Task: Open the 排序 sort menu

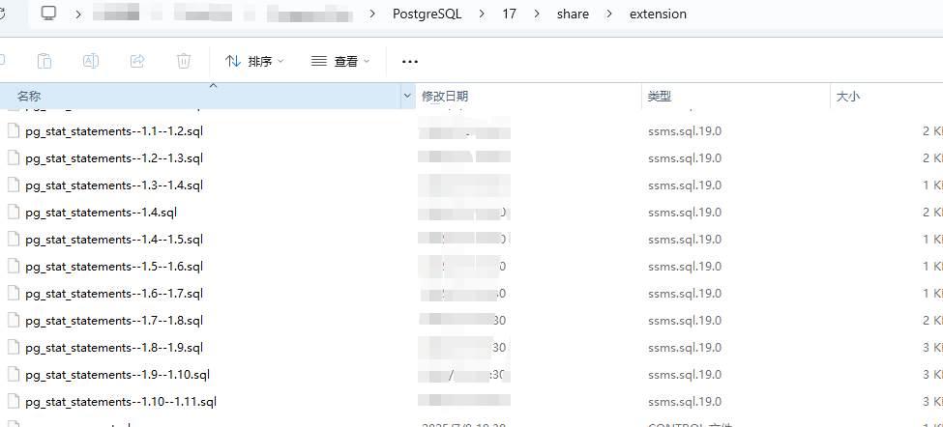Action: click(x=254, y=61)
